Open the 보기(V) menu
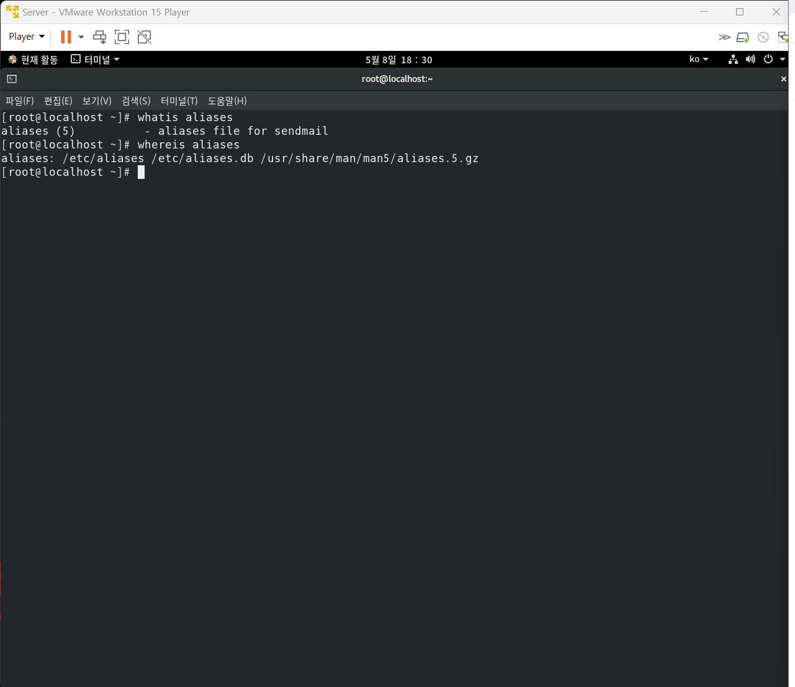The width and height of the screenshot is (795, 687). pos(97,101)
